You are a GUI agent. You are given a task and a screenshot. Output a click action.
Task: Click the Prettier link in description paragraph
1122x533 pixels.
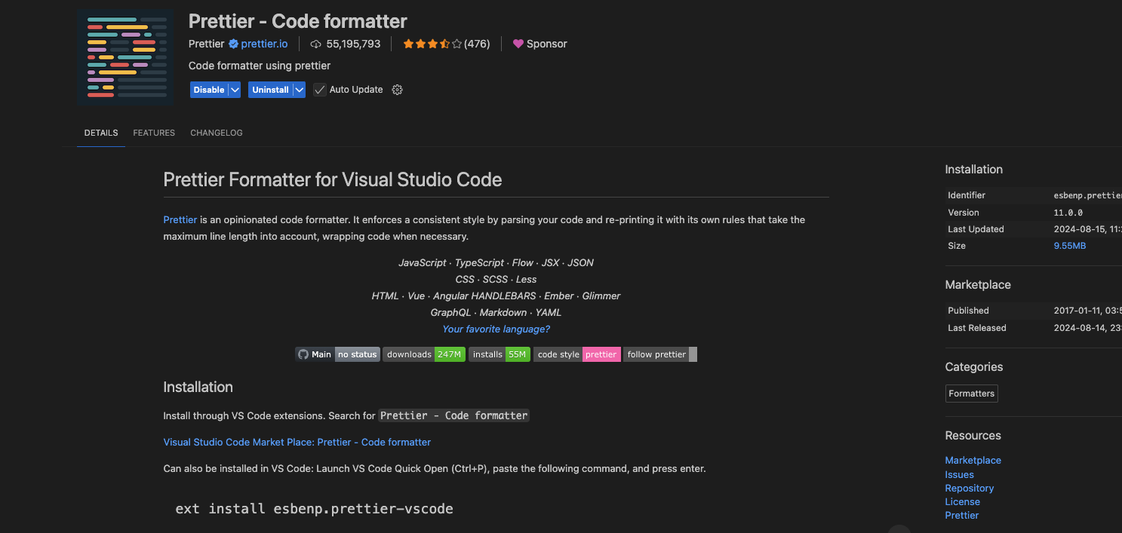180,220
